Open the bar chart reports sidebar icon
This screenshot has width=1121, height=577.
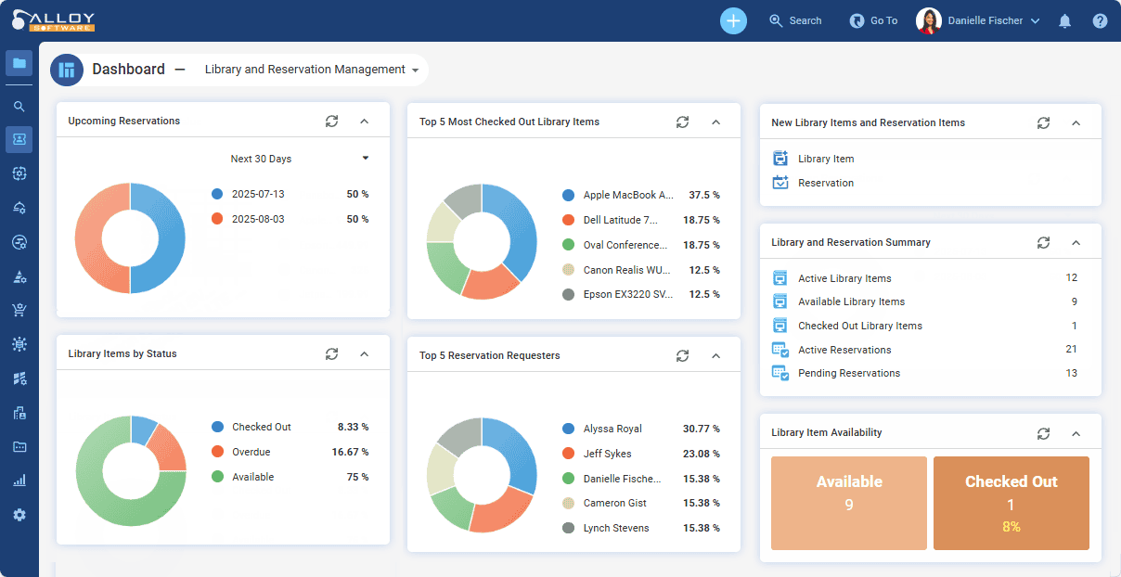click(19, 481)
